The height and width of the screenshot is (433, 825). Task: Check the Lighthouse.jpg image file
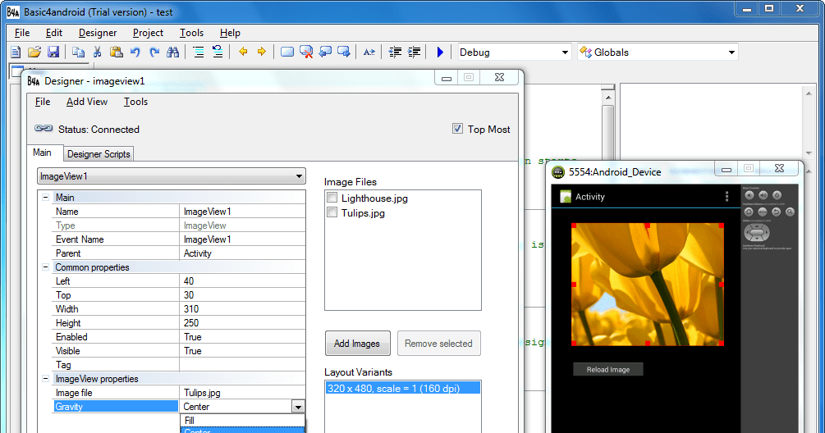click(x=332, y=198)
